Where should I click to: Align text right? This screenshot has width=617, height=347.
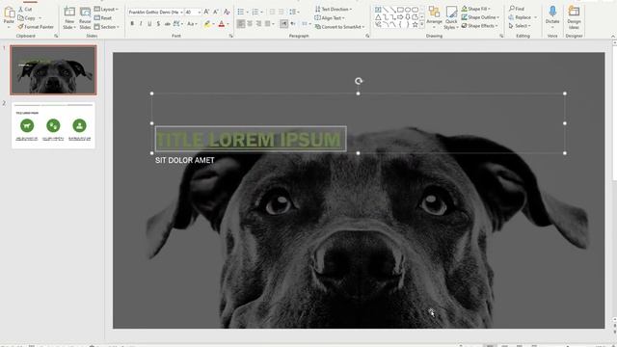[x=258, y=24]
